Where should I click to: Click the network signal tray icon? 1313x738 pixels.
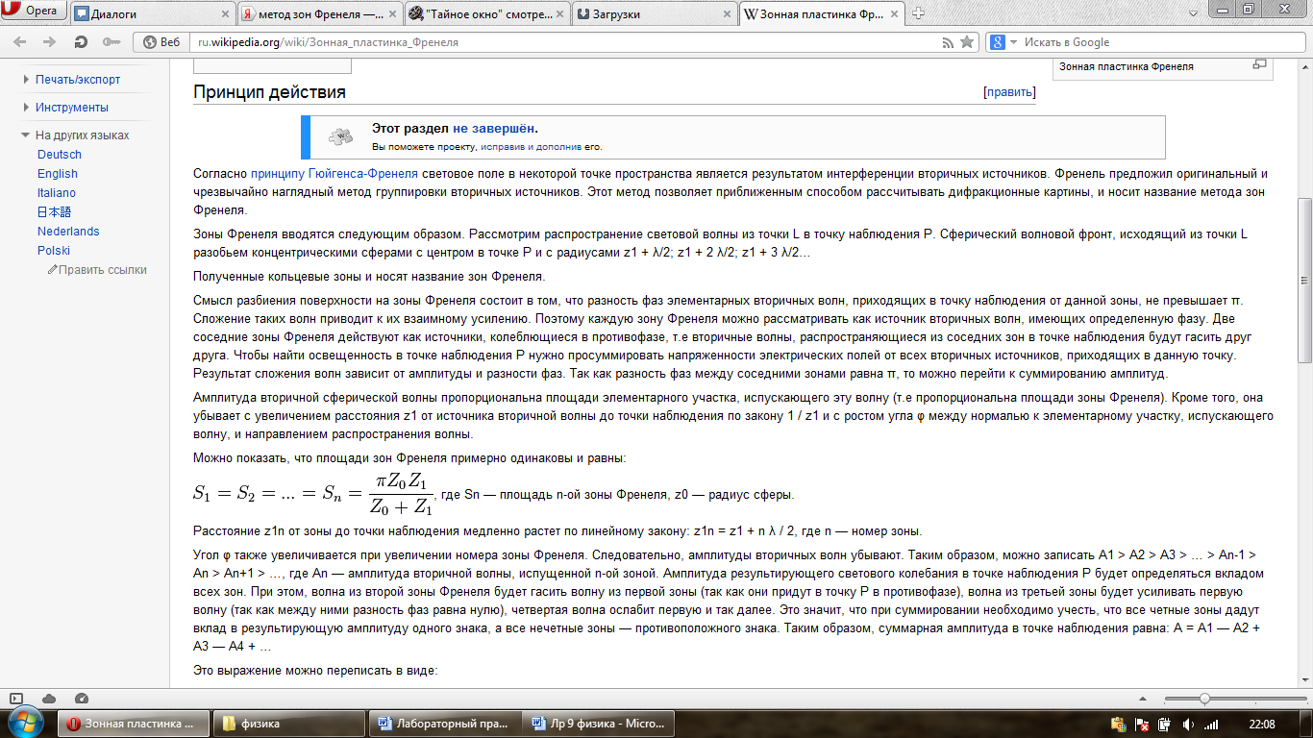1211,724
